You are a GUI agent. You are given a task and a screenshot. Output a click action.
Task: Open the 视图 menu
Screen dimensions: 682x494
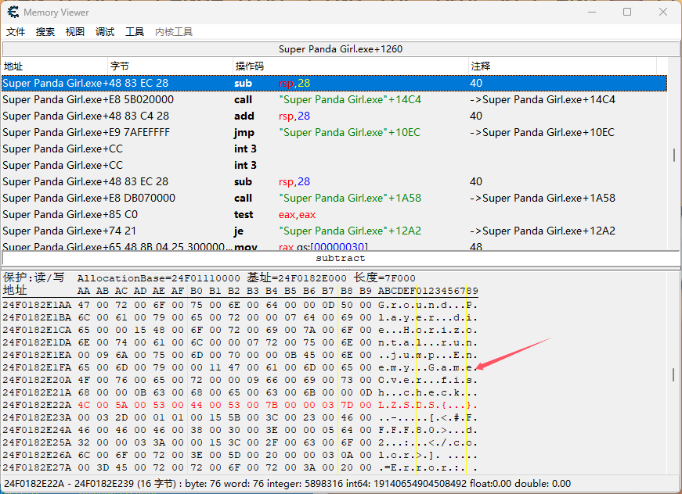click(x=75, y=32)
